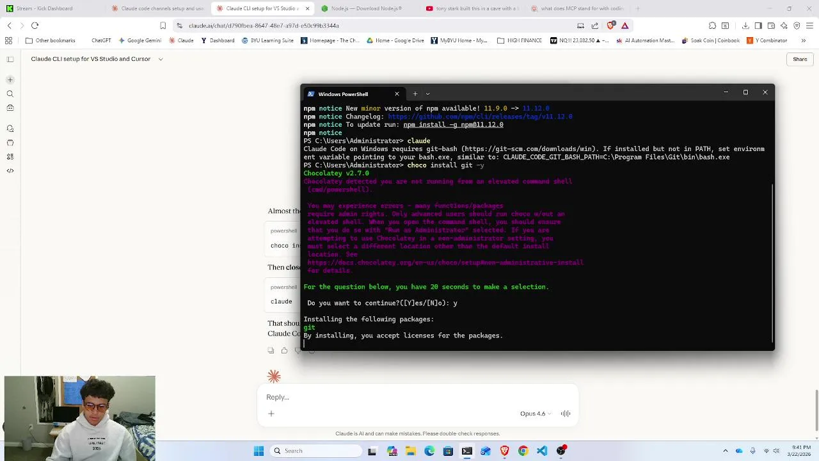Open the PowerShell new tab dropdown arrow
Image resolution: width=819 pixels, height=461 pixels.
click(x=428, y=94)
